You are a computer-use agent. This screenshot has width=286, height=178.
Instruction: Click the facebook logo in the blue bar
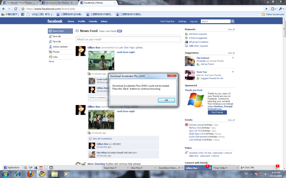(x=55, y=21)
